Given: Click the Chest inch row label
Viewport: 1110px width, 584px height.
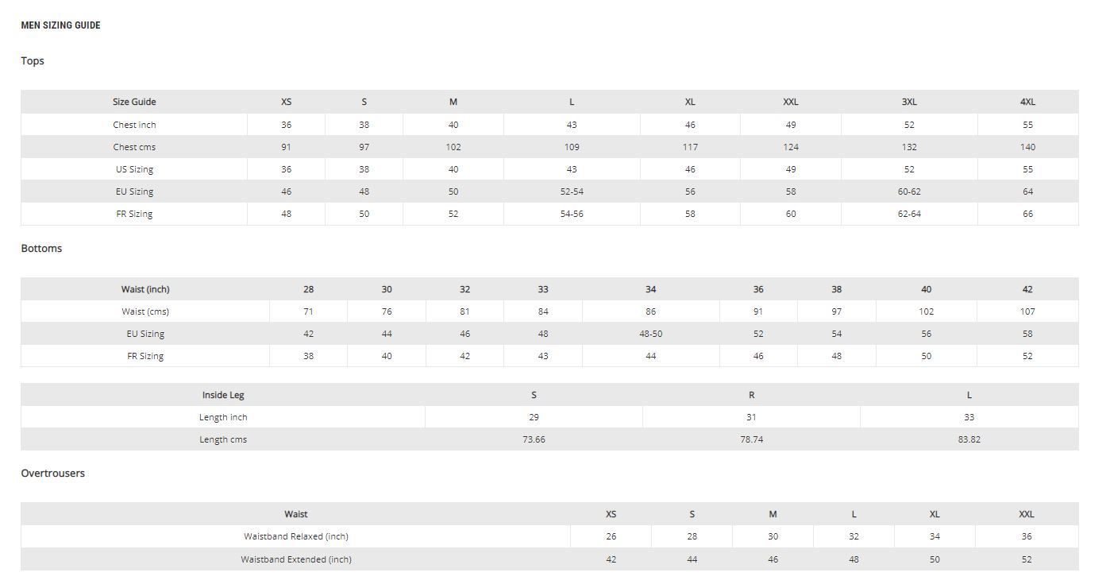Looking at the screenshot, I should point(134,125).
